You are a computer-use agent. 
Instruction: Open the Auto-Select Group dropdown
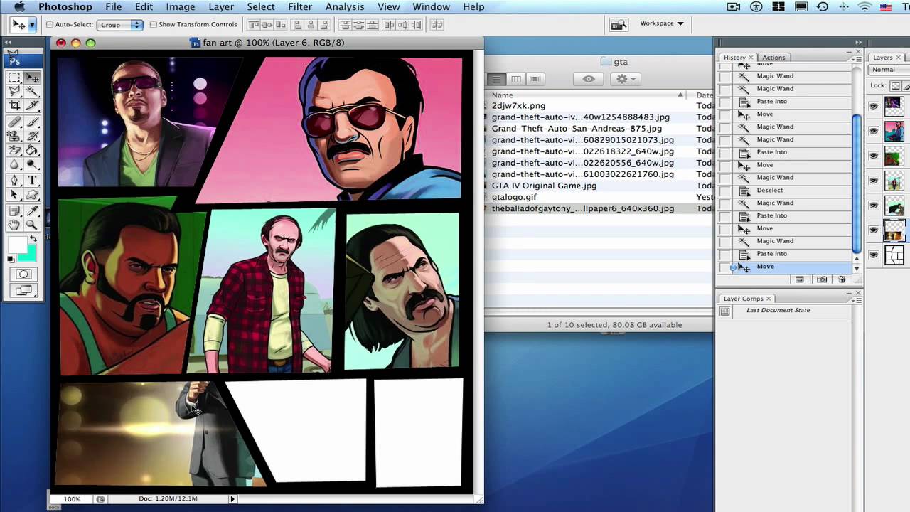coord(120,24)
